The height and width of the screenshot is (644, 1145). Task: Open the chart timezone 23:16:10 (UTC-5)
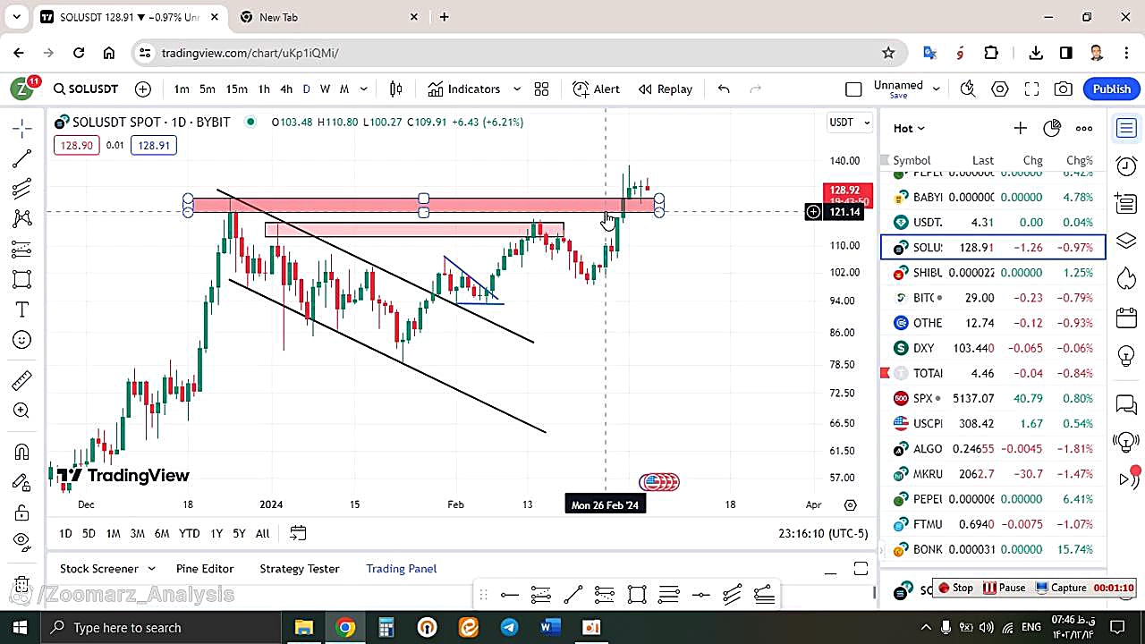pyautogui.click(x=823, y=533)
